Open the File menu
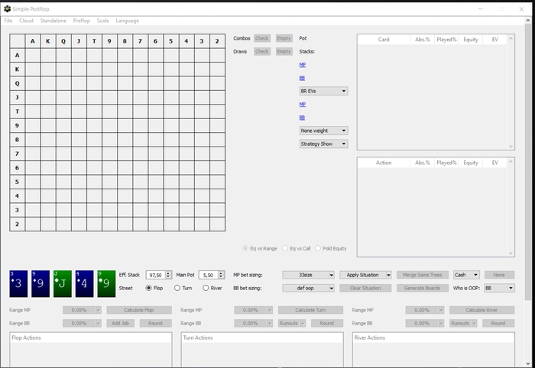 pos(8,21)
